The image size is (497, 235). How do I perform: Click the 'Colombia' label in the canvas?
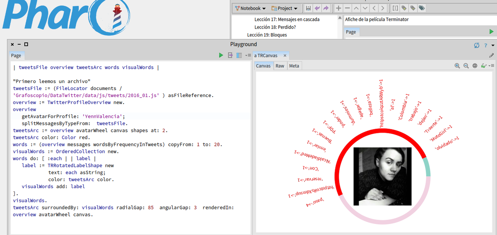pos(403,107)
